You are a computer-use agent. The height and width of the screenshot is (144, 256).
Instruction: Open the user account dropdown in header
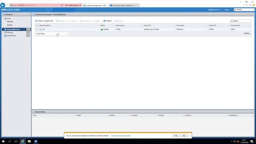point(214,10)
